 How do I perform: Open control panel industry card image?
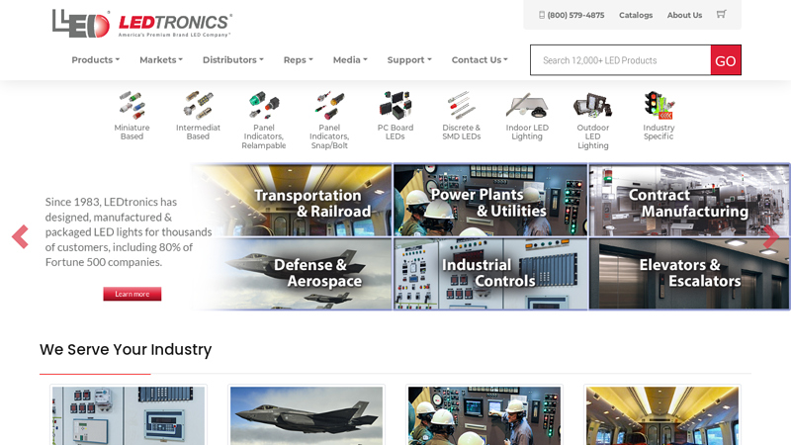click(129, 415)
